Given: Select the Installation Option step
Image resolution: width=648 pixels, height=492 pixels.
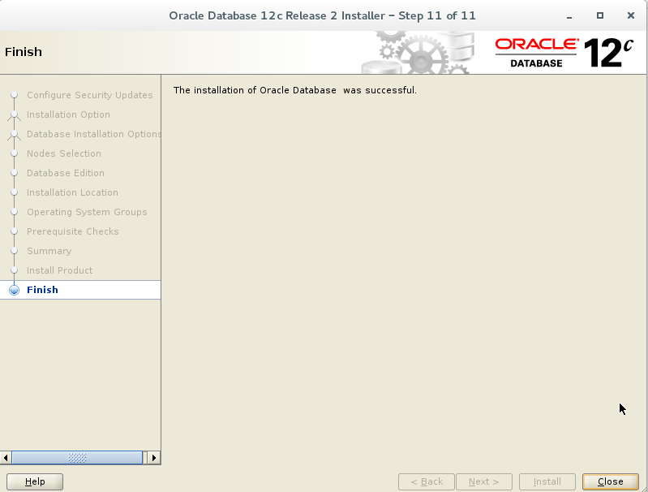Looking at the screenshot, I should coord(69,114).
